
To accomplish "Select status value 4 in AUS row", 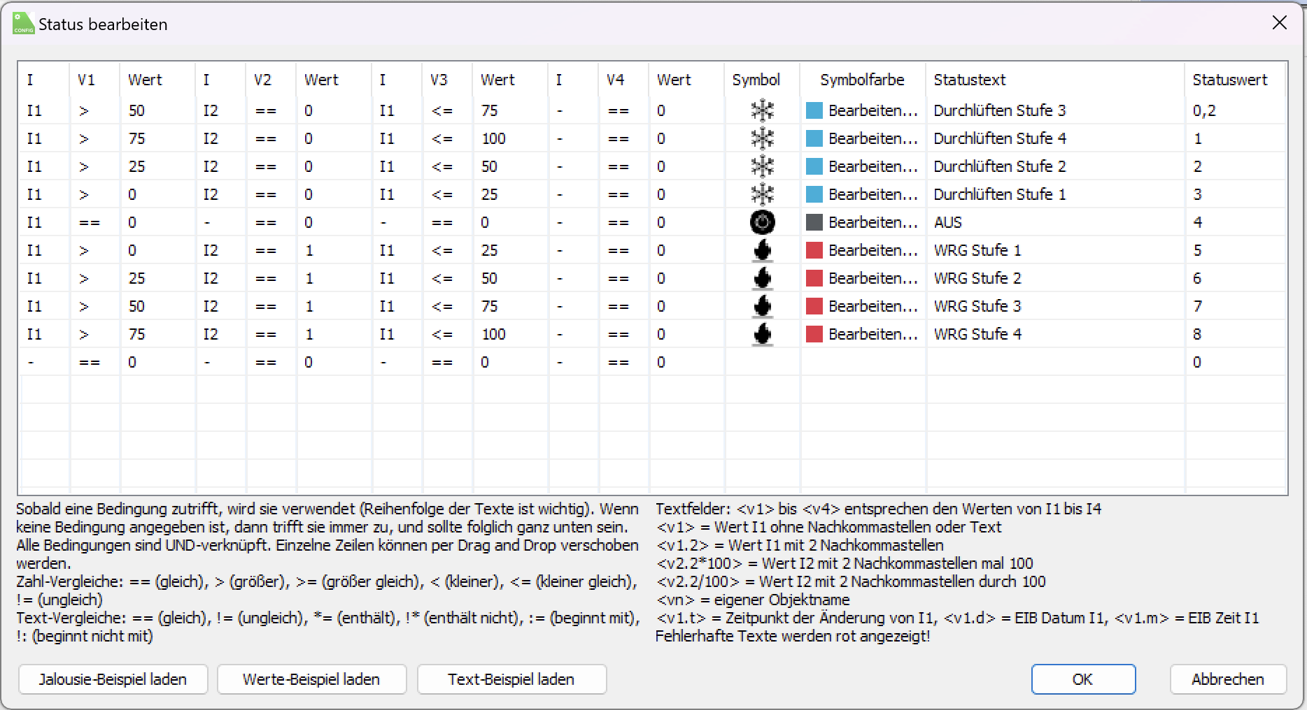I will pos(1235,222).
